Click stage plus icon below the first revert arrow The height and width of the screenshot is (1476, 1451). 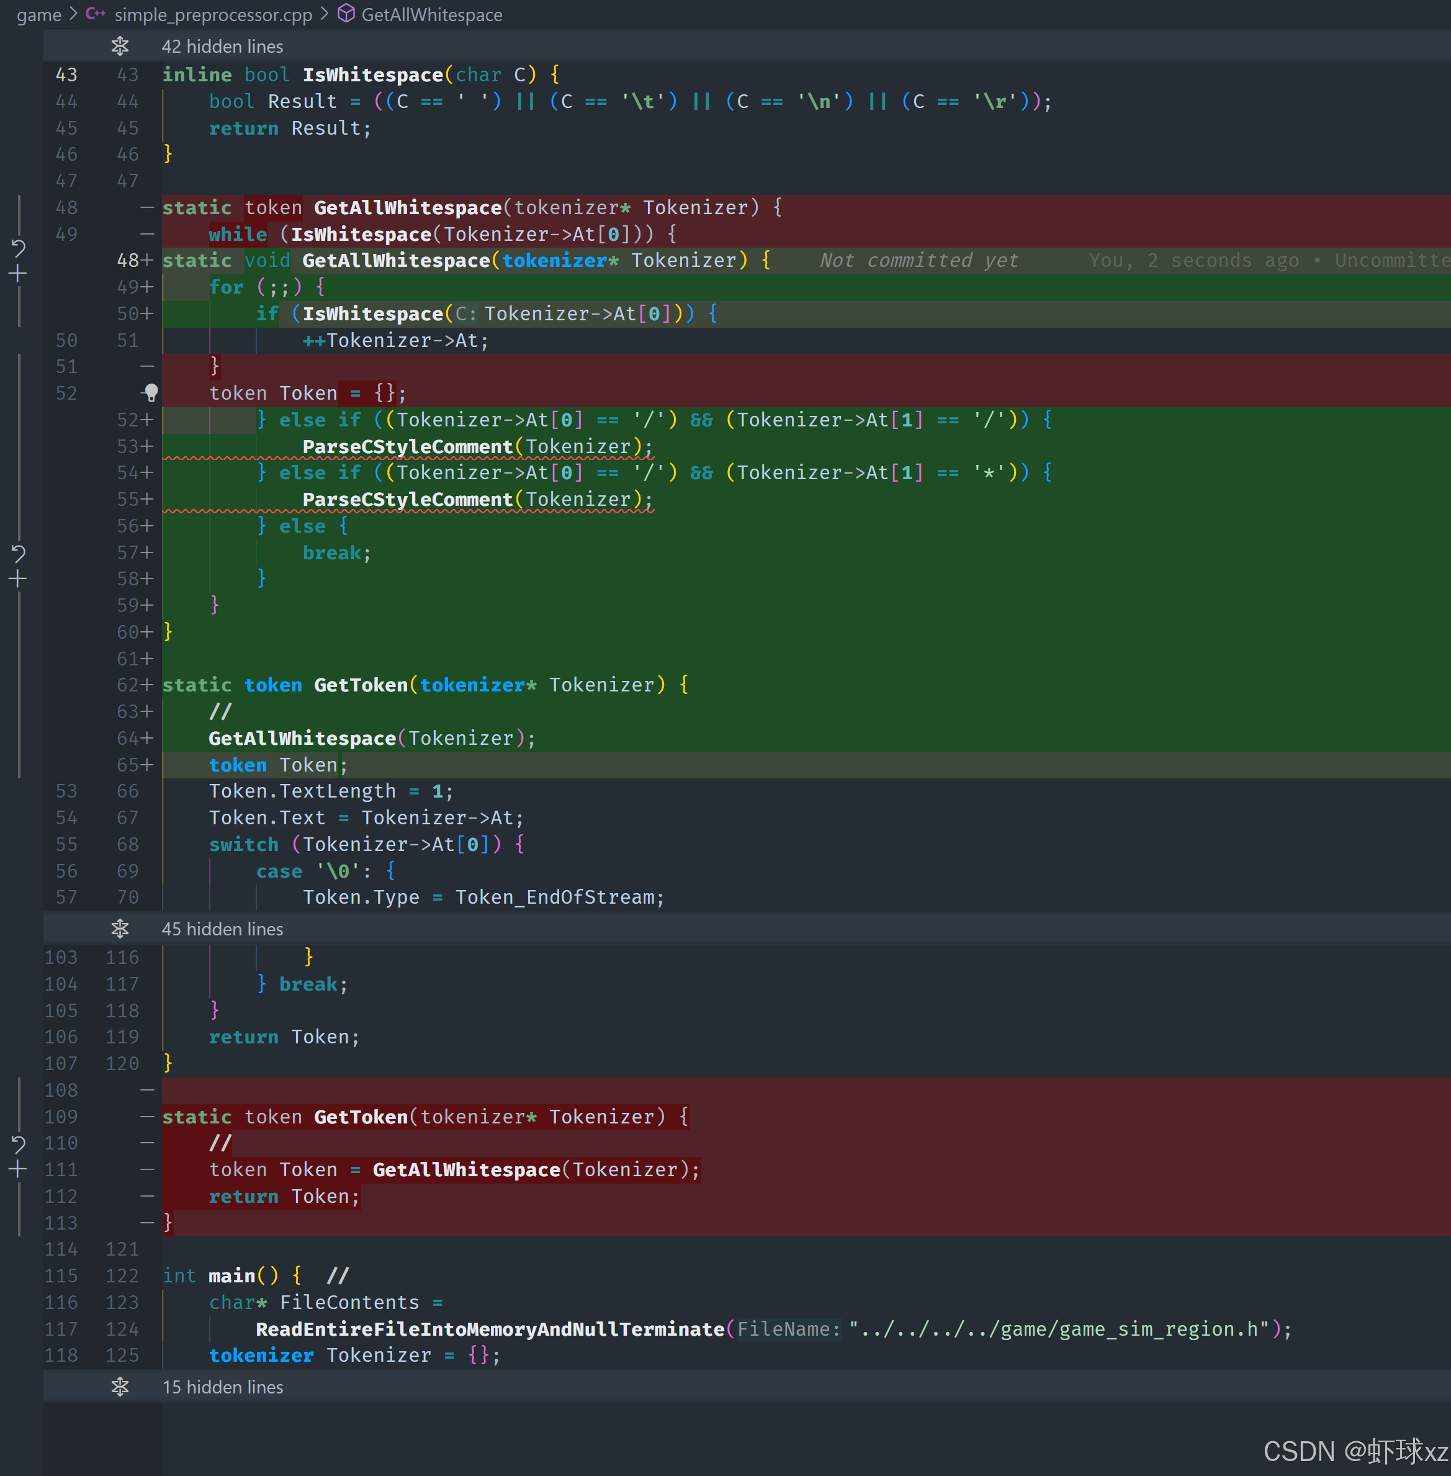[x=18, y=273]
